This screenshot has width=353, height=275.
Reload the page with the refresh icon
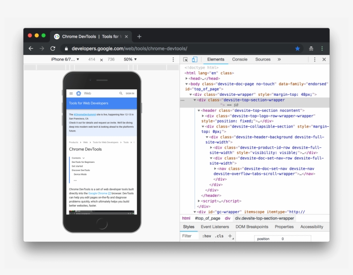[x=53, y=49]
